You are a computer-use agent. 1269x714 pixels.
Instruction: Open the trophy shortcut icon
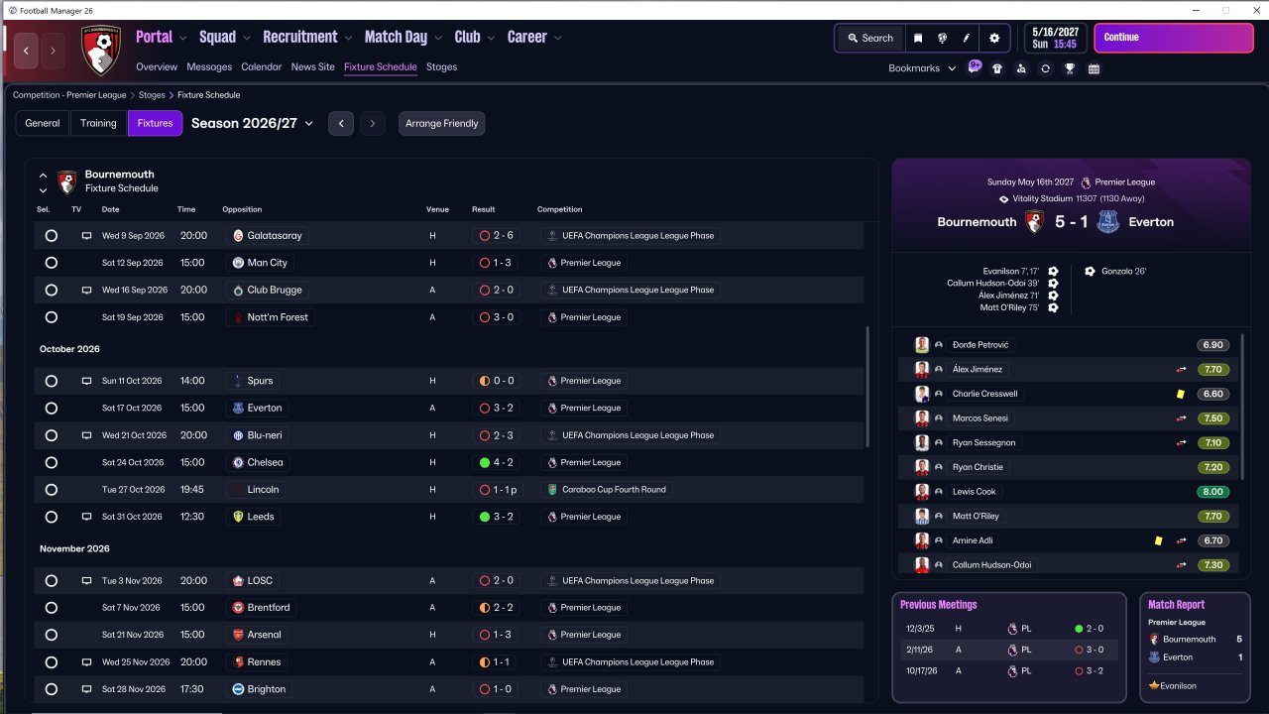pos(1070,68)
